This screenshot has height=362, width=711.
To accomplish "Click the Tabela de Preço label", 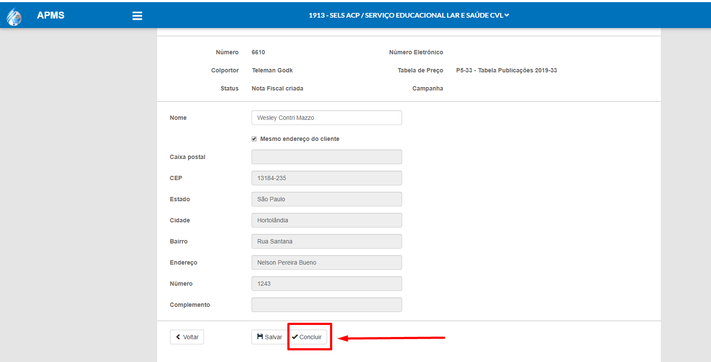I will [420, 70].
